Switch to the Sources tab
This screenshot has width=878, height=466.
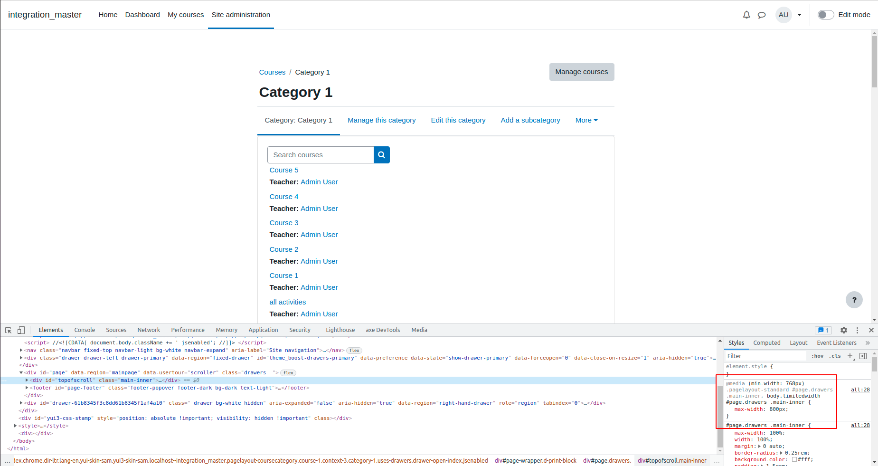pyautogui.click(x=116, y=330)
